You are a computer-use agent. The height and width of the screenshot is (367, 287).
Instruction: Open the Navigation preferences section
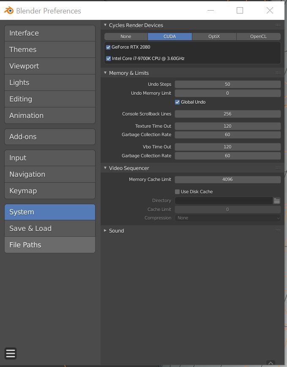(x=50, y=174)
